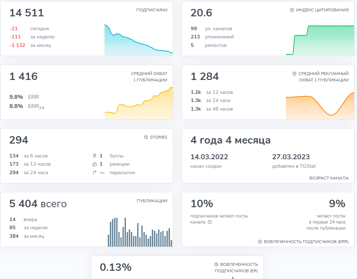357x279 pixels.
Task: Click the 10% engagement value
Action: 202,204
